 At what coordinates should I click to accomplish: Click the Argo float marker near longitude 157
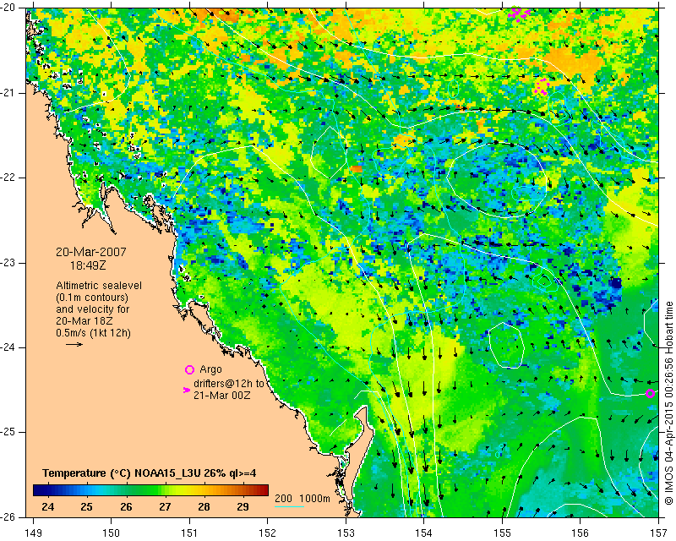tap(650, 393)
